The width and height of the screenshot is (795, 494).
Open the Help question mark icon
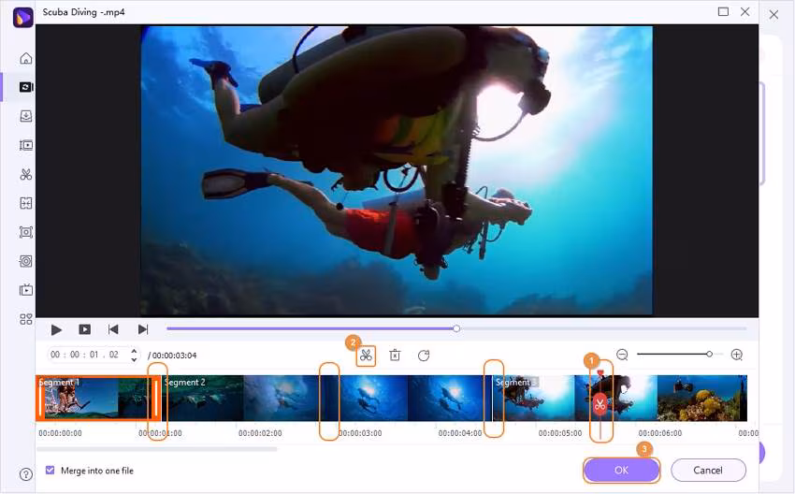pyautogui.click(x=26, y=474)
